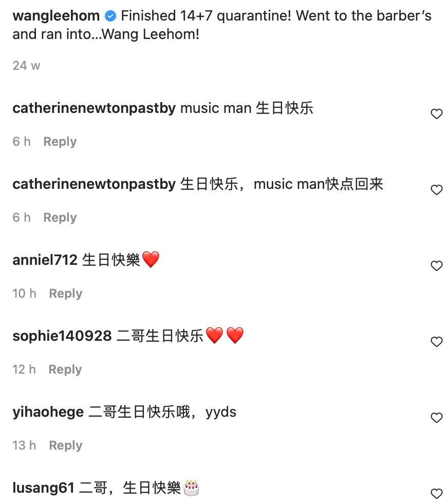Reply to yihaohege's comment

pyautogui.click(x=66, y=445)
